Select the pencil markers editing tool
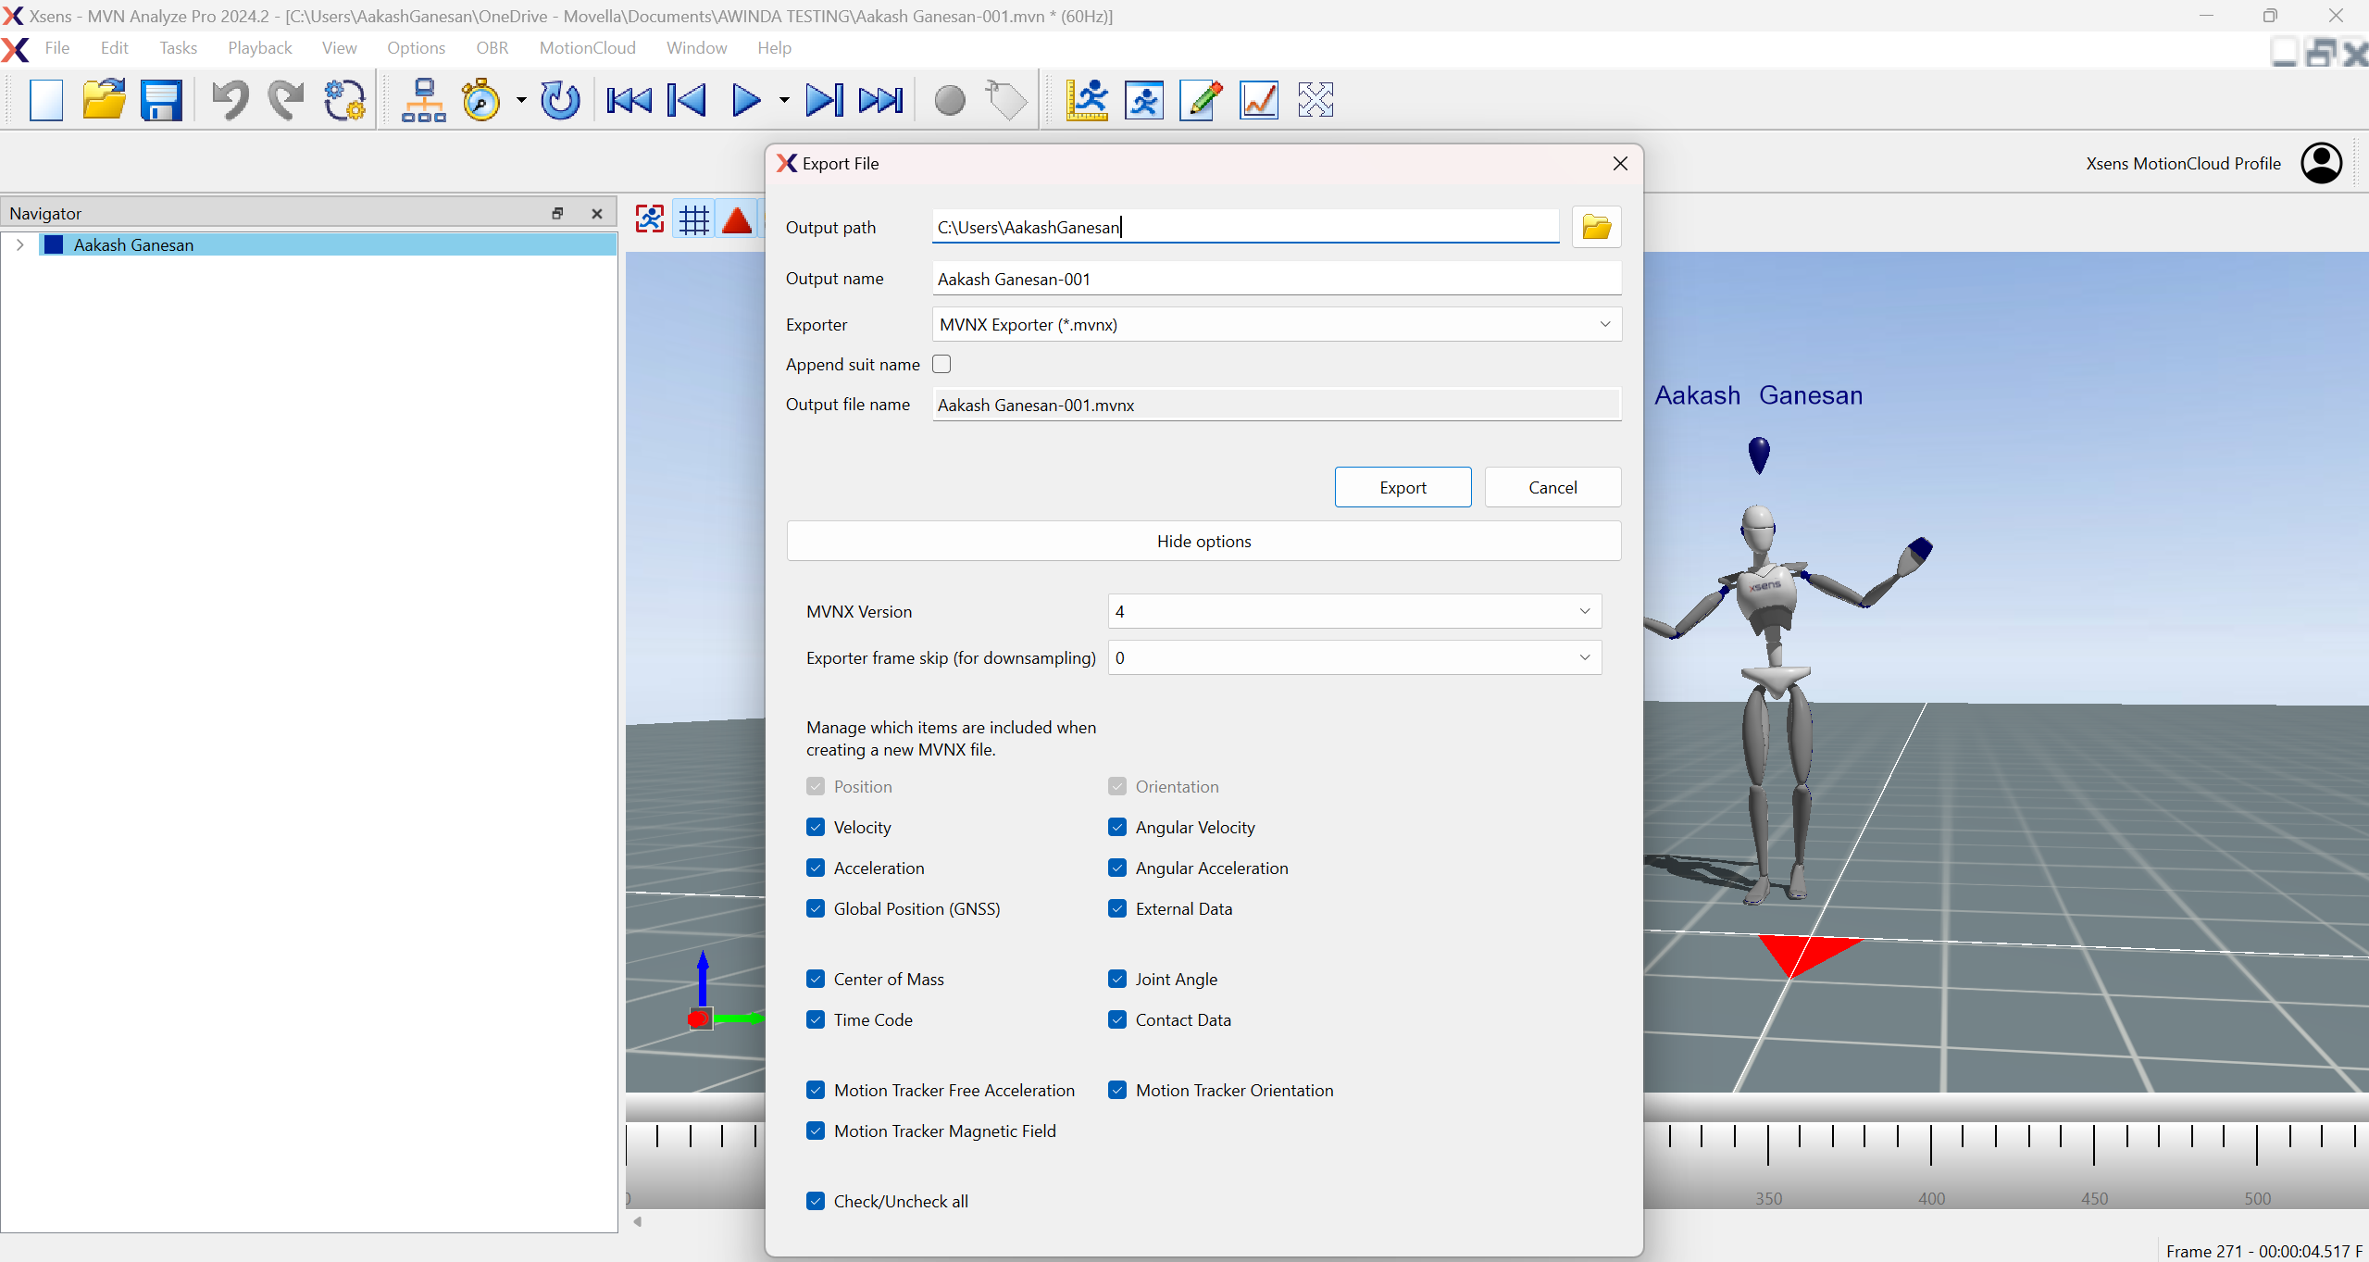 click(1198, 99)
